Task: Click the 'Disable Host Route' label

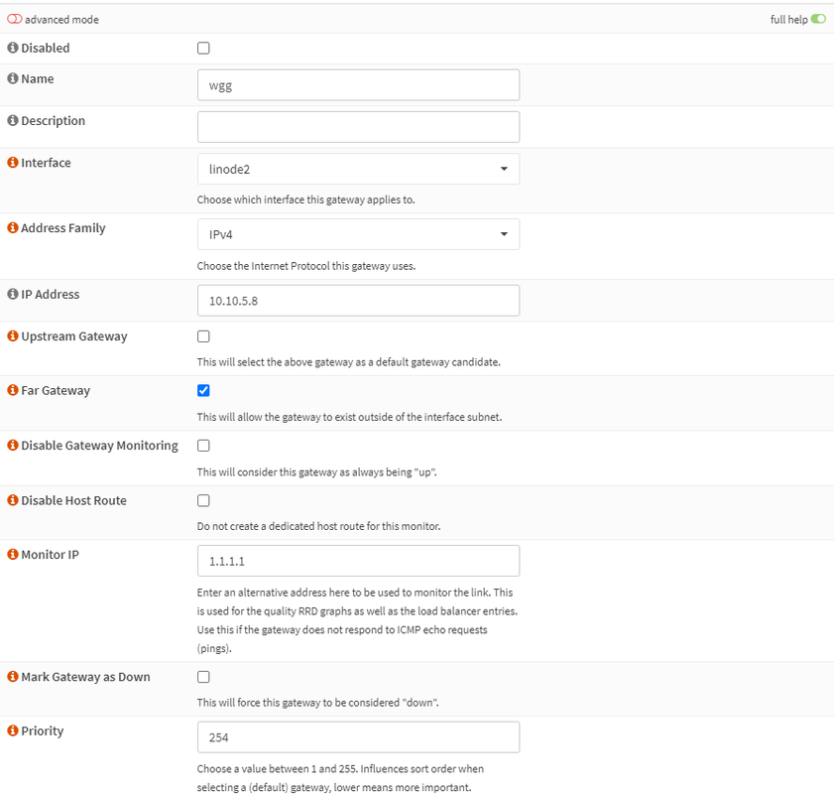Action: (74, 501)
